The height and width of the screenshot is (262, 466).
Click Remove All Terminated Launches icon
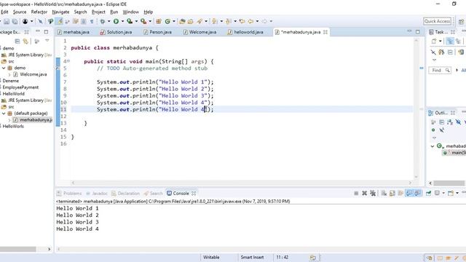373,194
